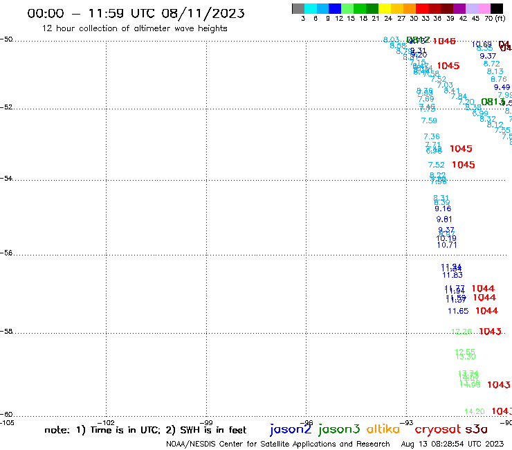Click the '-99' longitude axis label
Viewport: 512px width, 450px height.
pos(206,423)
